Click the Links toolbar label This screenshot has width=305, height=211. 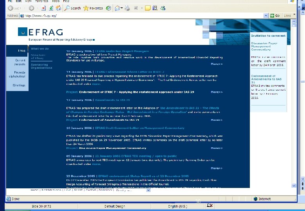tap(287, 16)
